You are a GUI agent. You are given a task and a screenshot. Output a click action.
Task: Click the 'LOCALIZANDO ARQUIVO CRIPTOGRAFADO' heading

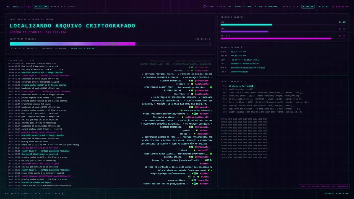(72, 26)
